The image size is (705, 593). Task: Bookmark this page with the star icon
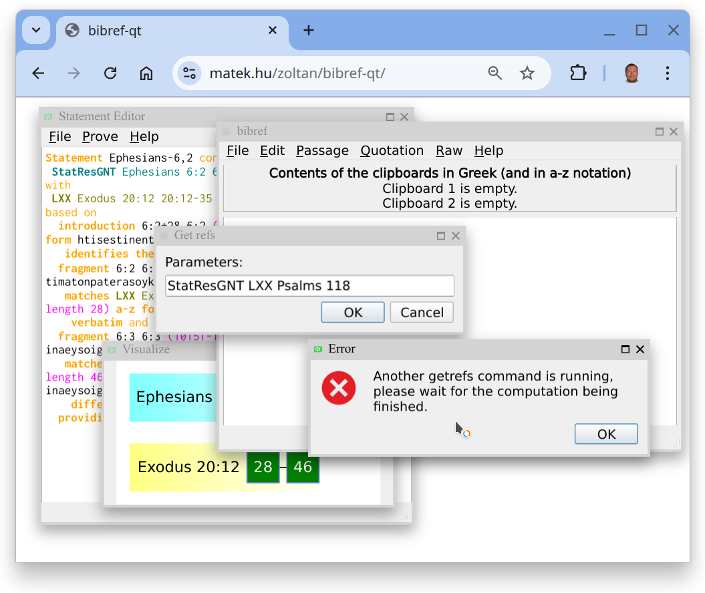527,73
